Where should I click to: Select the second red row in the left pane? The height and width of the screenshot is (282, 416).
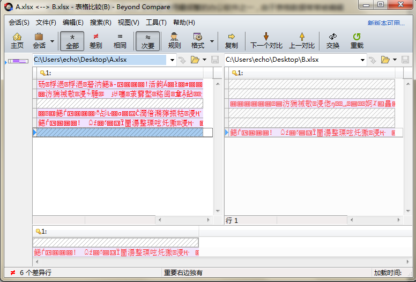click(120, 94)
